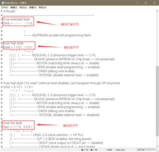The height and width of the screenshot is (152, 159).
Task: Click the 'RSTDISBL ... -> disabled!)' line
Action: click(x=55, y=115)
